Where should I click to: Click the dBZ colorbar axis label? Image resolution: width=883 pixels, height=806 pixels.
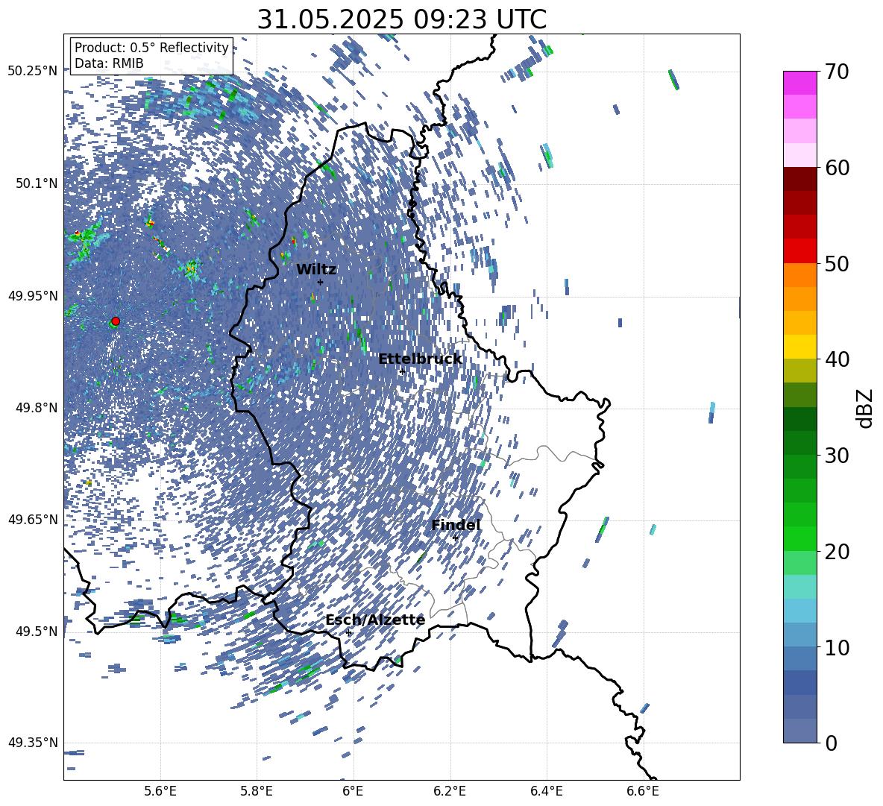click(866, 407)
